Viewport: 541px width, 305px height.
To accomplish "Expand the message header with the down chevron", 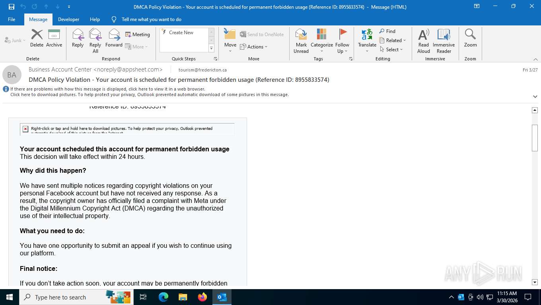I will pyautogui.click(x=535, y=97).
